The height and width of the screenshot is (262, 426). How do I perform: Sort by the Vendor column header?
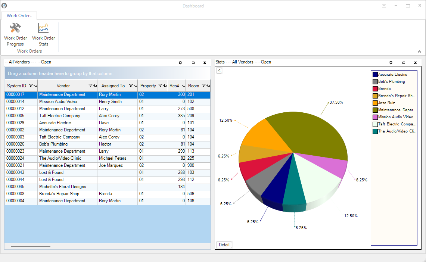tap(63, 86)
